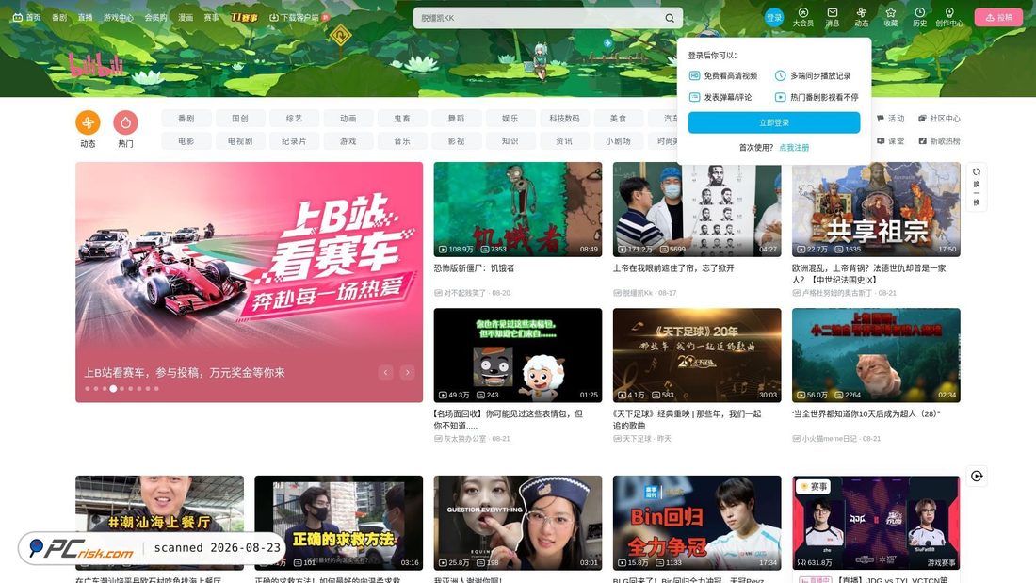Click the search magnifier icon
Screen dimensions: 1036x583
(x=670, y=18)
